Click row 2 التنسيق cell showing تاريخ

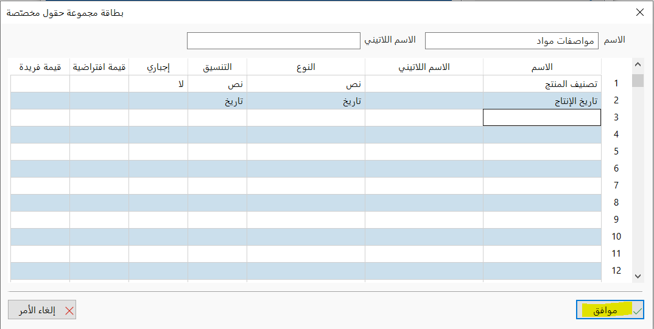pyautogui.click(x=217, y=101)
